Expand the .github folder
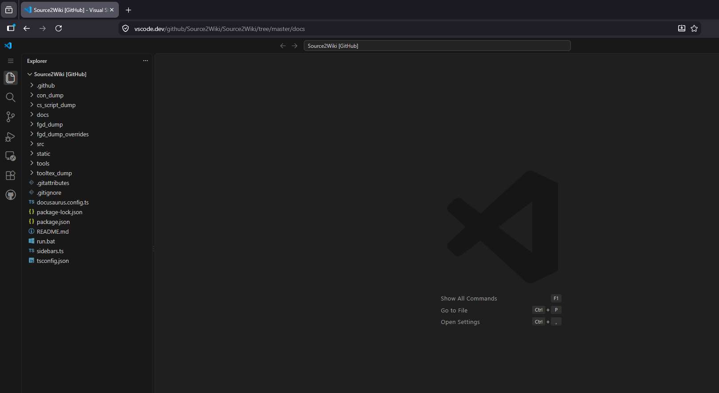Screen dimensions: 719x393 point(87,85)
